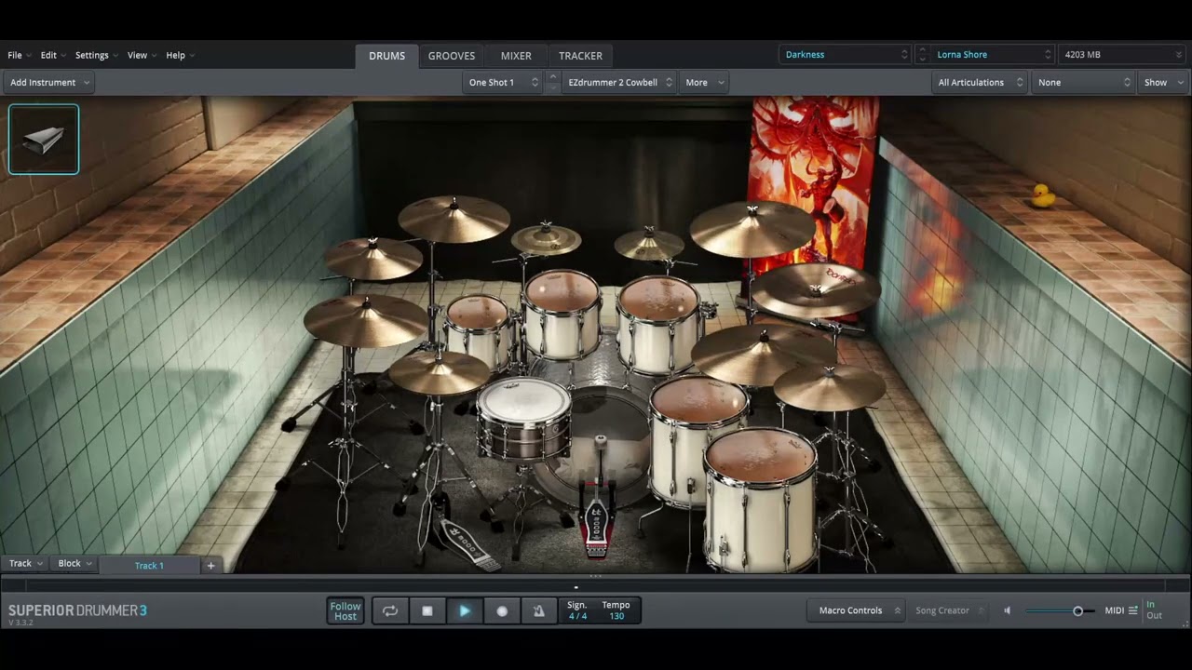Image resolution: width=1192 pixels, height=670 pixels.
Task: Open the Add Instrument dropdown
Action: coord(50,82)
